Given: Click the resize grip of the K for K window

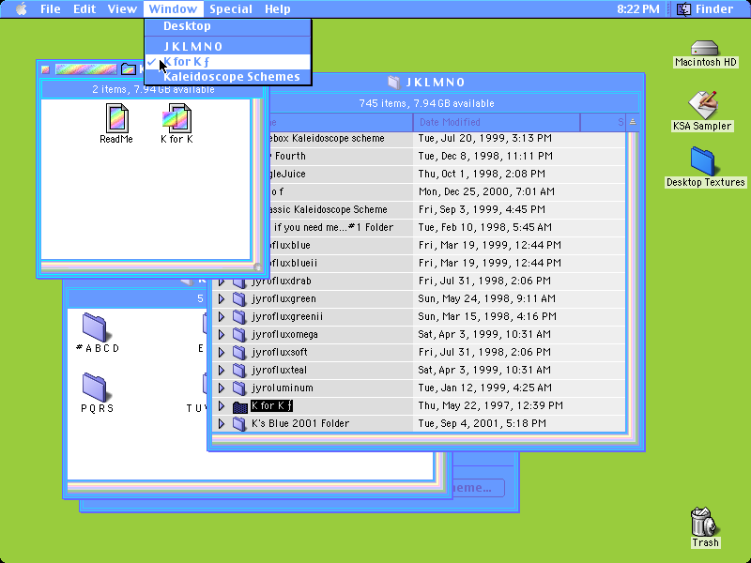Looking at the screenshot, I should click(x=257, y=267).
